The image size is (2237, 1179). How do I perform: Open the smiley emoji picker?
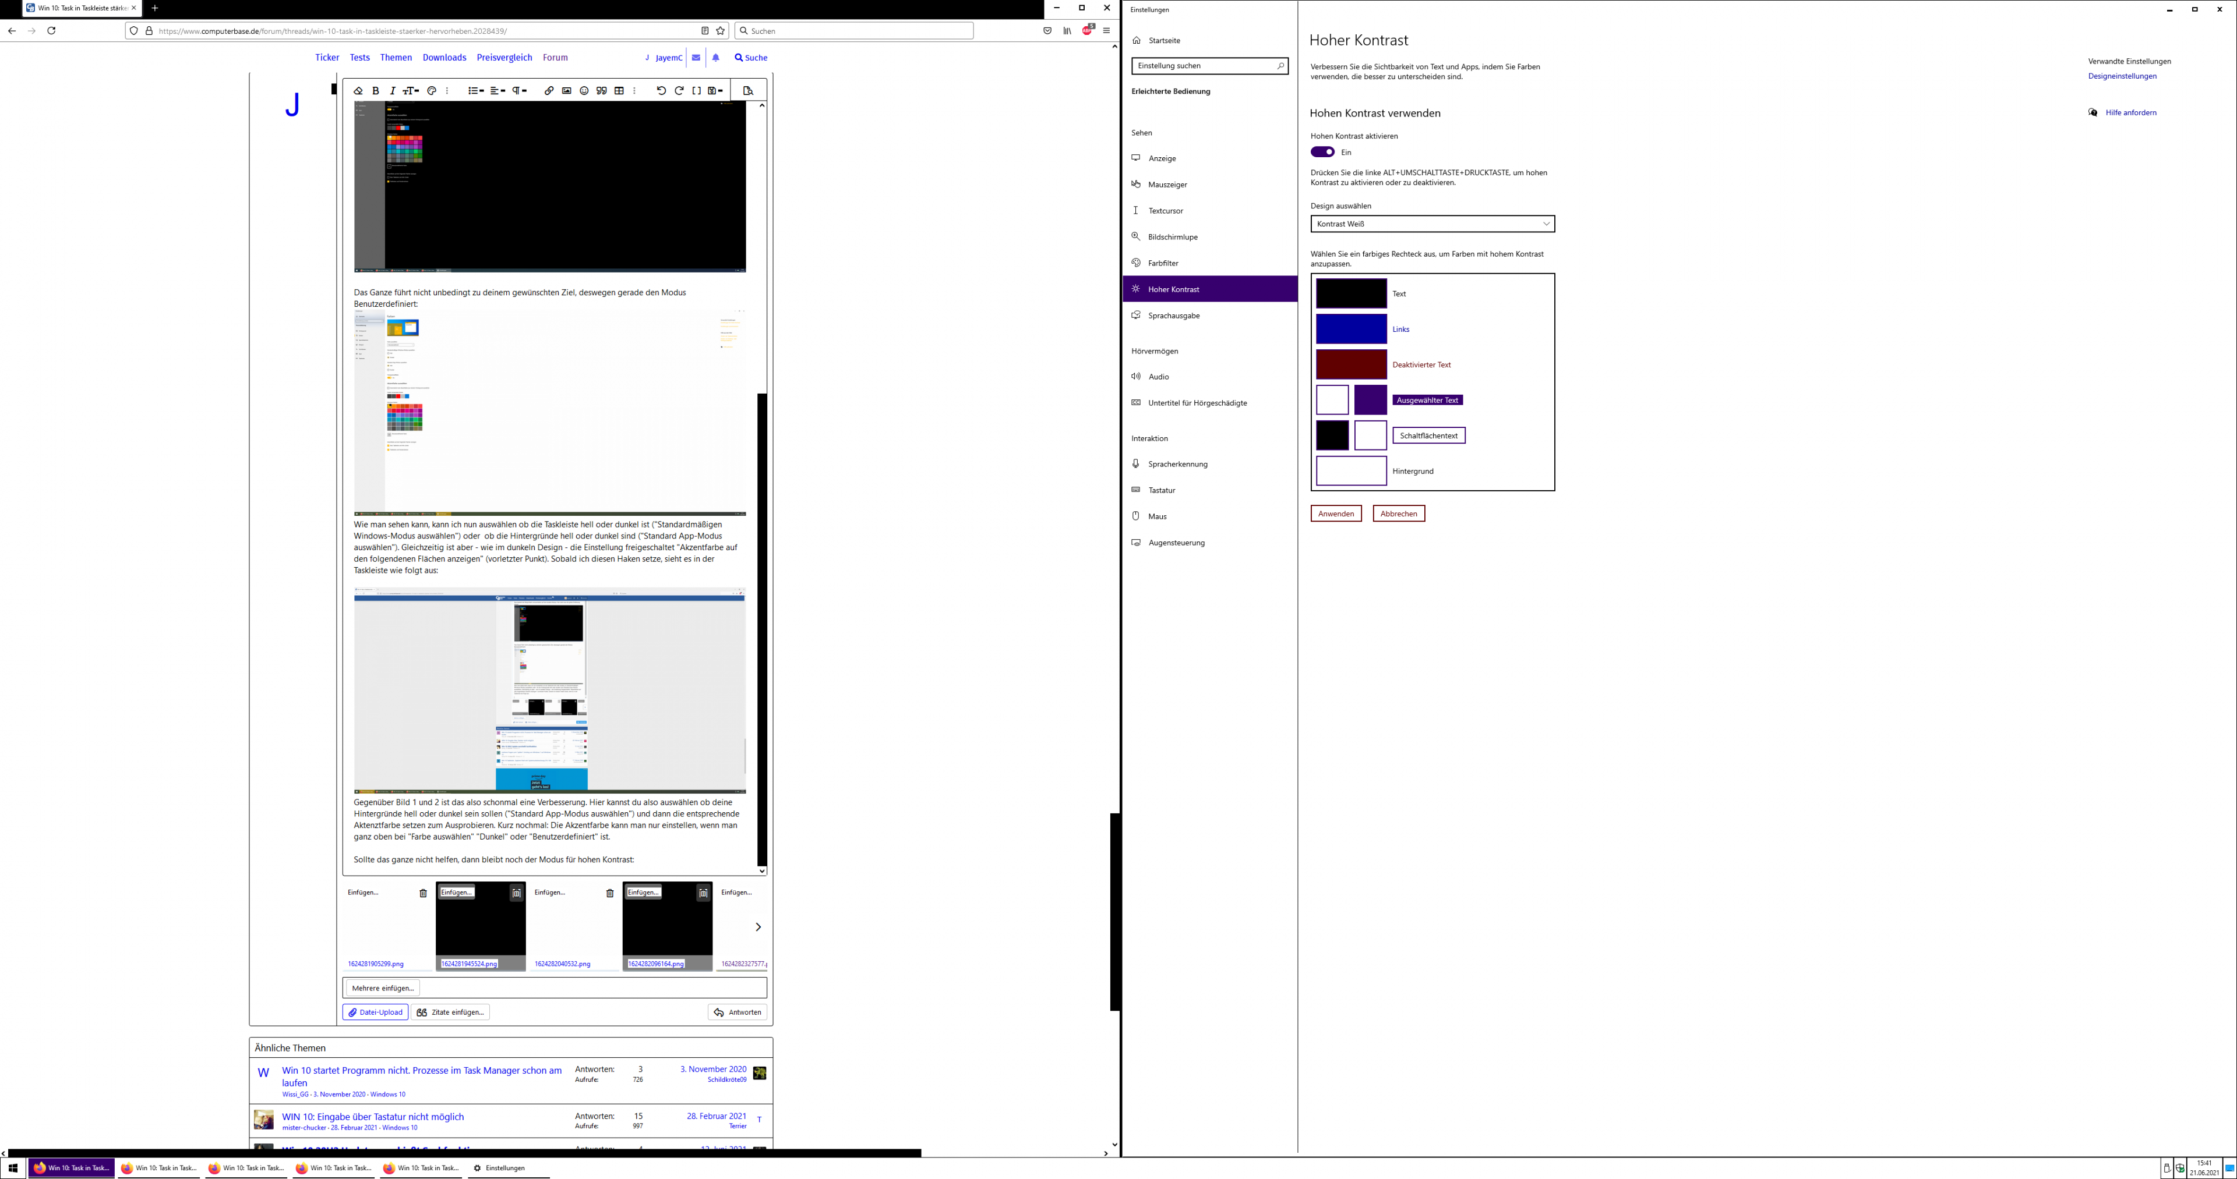(x=584, y=90)
